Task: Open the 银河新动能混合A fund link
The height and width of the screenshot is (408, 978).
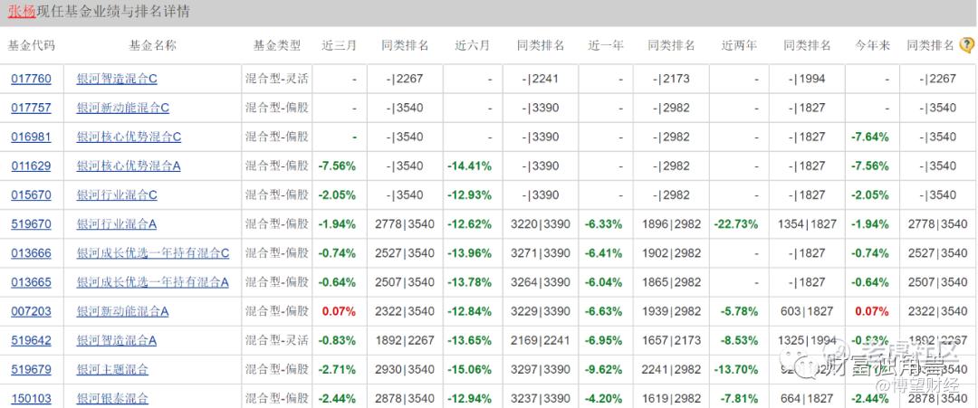Action: [x=123, y=311]
